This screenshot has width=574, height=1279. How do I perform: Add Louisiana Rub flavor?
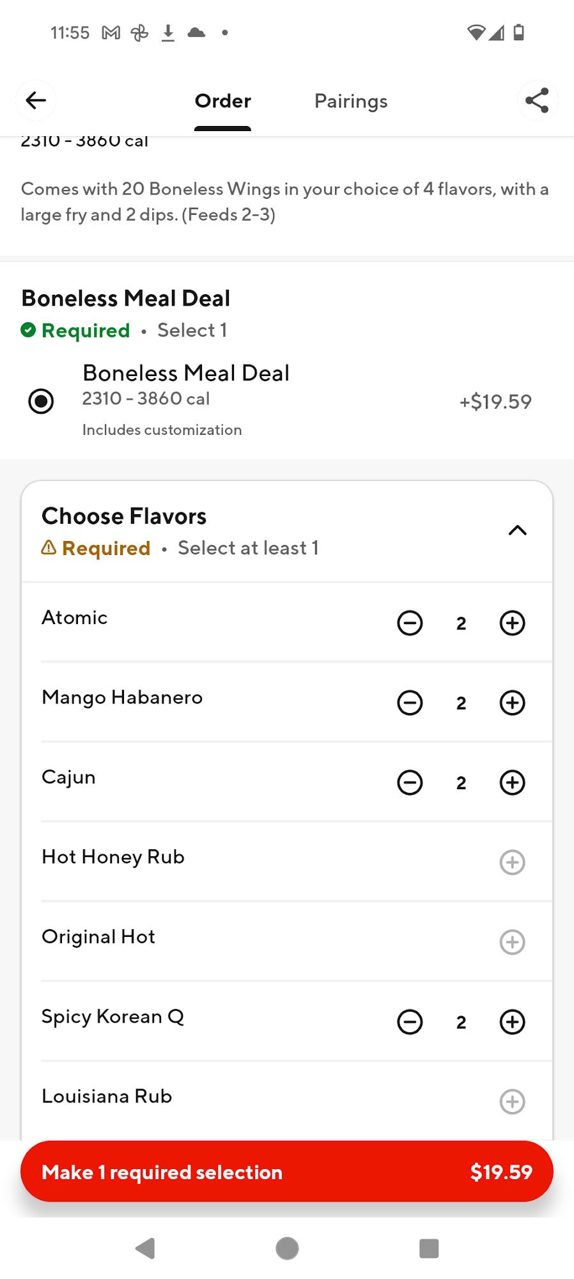click(x=512, y=1102)
